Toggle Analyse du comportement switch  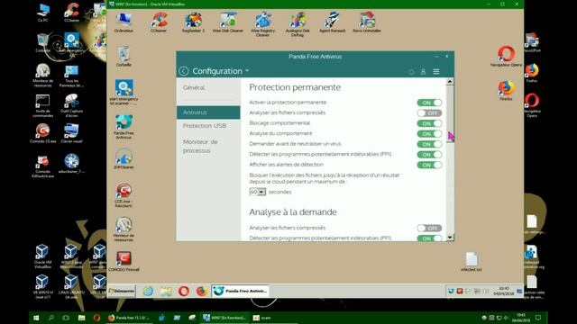(429, 134)
